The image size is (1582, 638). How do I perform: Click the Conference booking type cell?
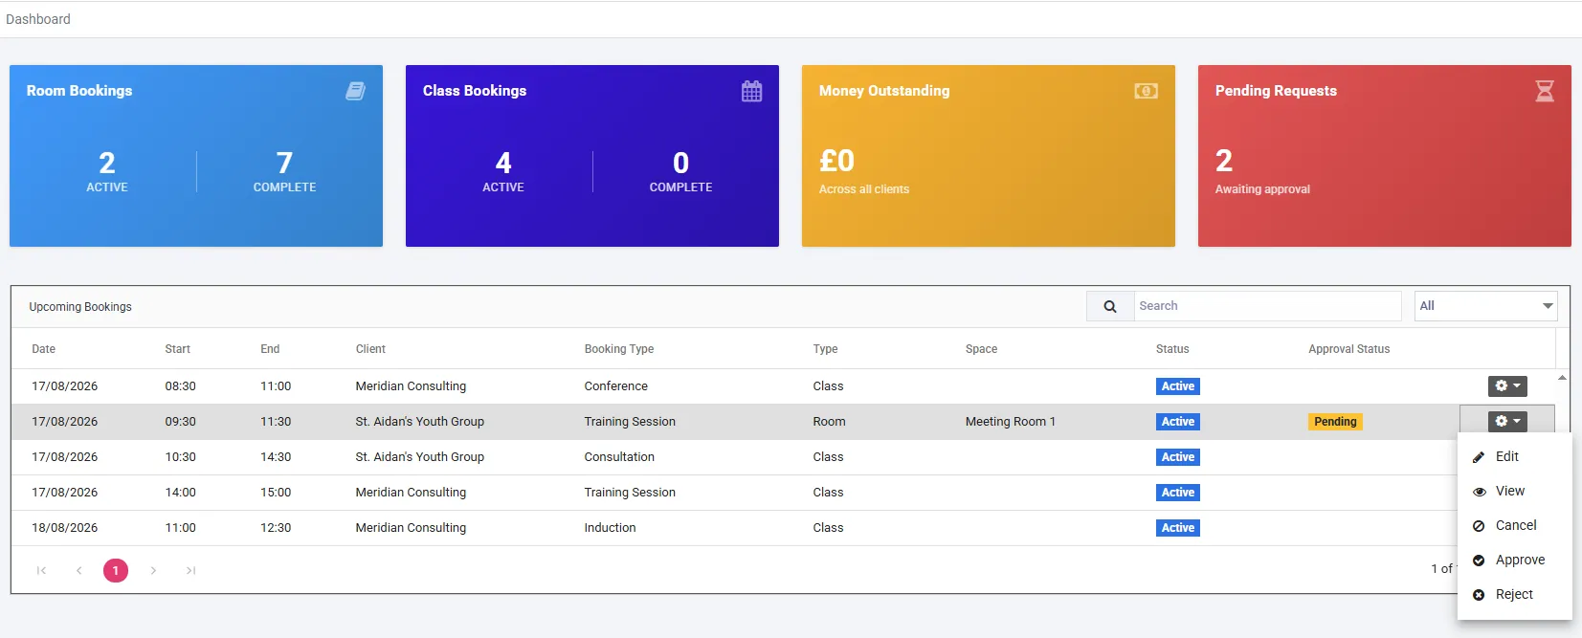point(615,386)
